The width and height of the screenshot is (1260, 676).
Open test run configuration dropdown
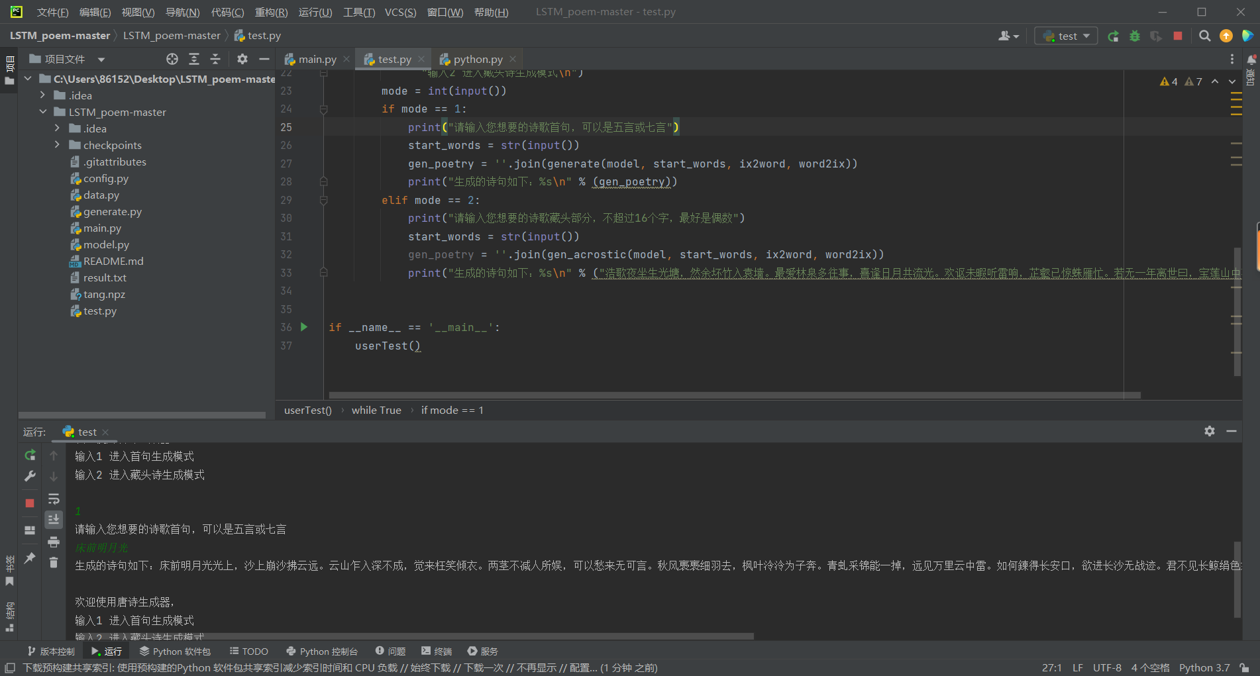click(x=1066, y=36)
